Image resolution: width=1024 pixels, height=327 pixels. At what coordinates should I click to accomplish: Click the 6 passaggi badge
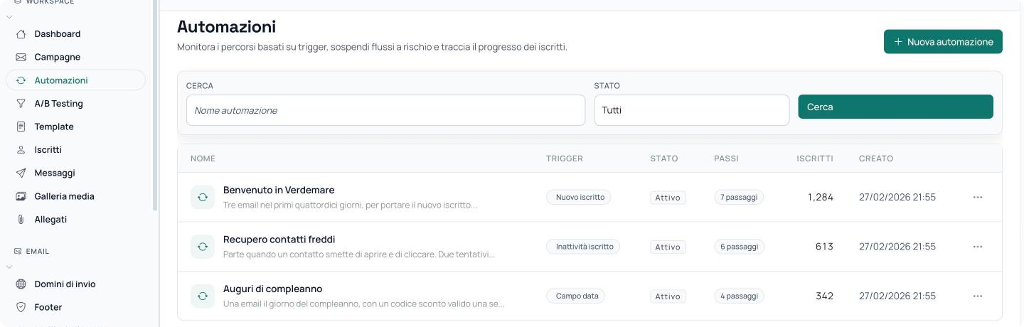(739, 247)
